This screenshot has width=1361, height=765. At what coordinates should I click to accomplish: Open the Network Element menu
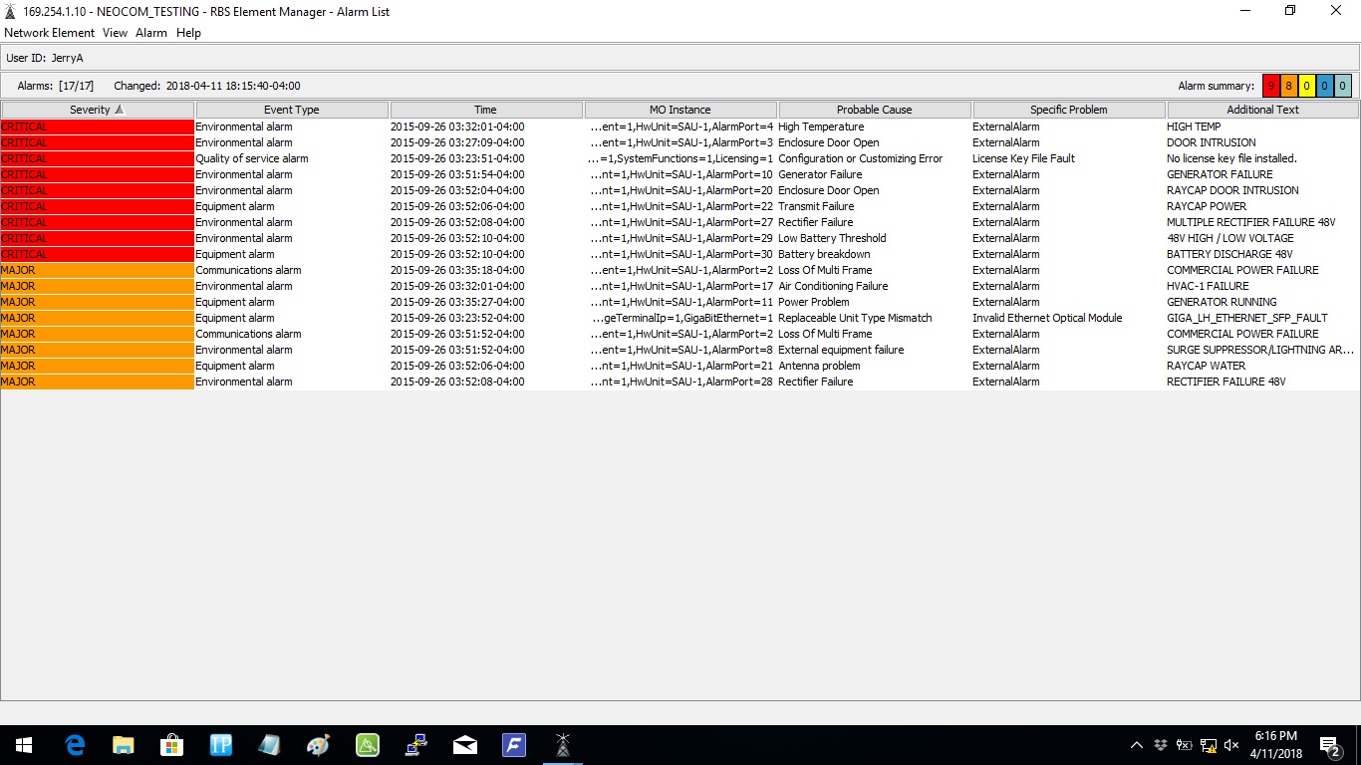(50, 33)
